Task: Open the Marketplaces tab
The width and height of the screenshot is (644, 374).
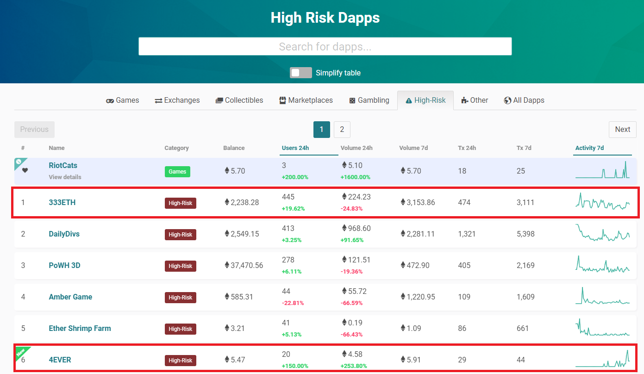Action: pos(306,100)
